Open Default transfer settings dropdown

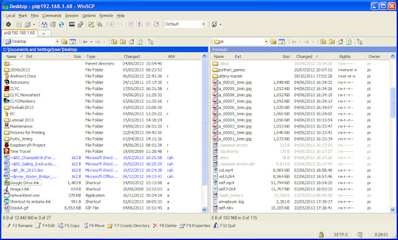(x=203, y=24)
